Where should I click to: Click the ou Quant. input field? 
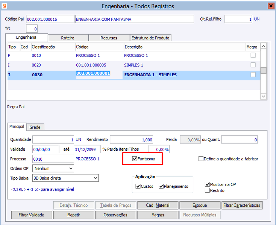point(240,140)
